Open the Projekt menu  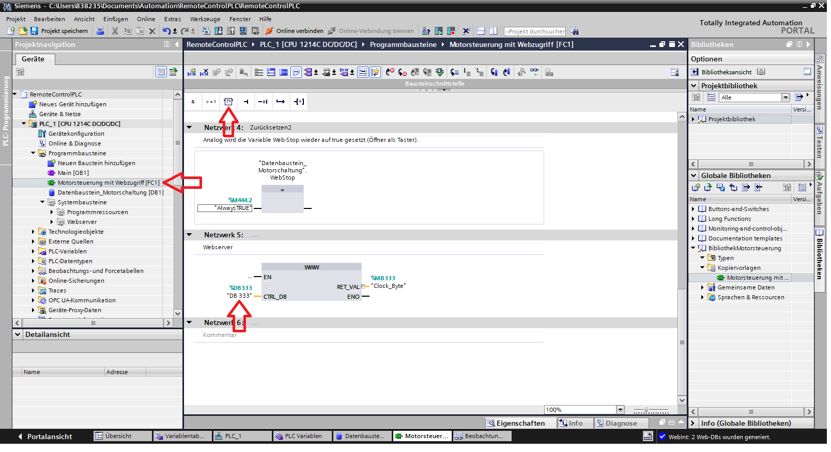(16, 19)
